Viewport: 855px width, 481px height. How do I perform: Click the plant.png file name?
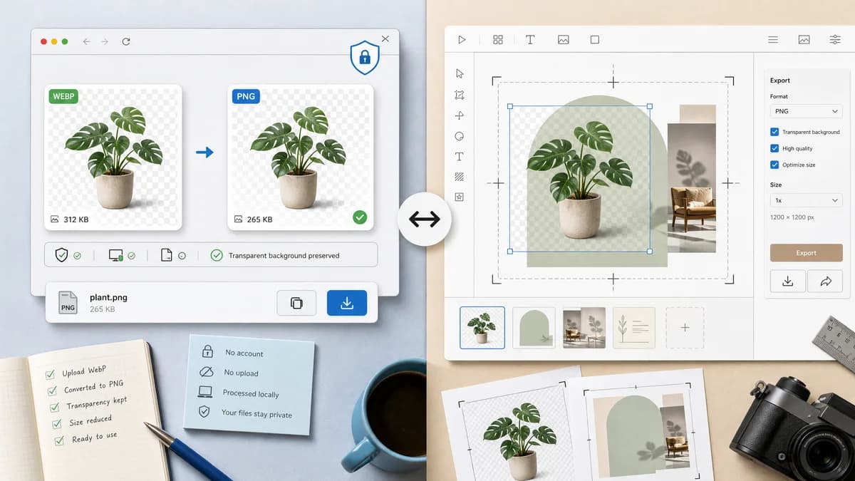pyautogui.click(x=107, y=296)
